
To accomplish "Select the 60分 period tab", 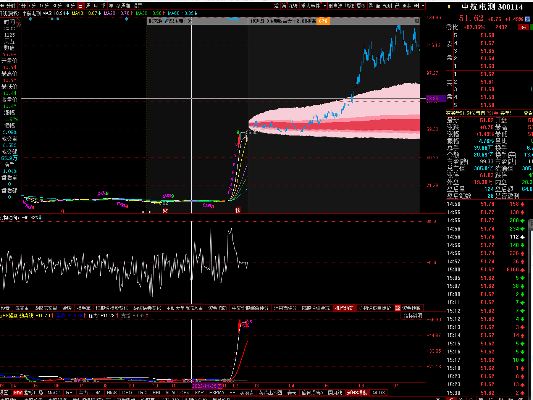I will 70,6.
